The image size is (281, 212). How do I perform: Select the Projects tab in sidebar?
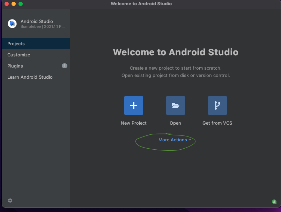point(36,44)
